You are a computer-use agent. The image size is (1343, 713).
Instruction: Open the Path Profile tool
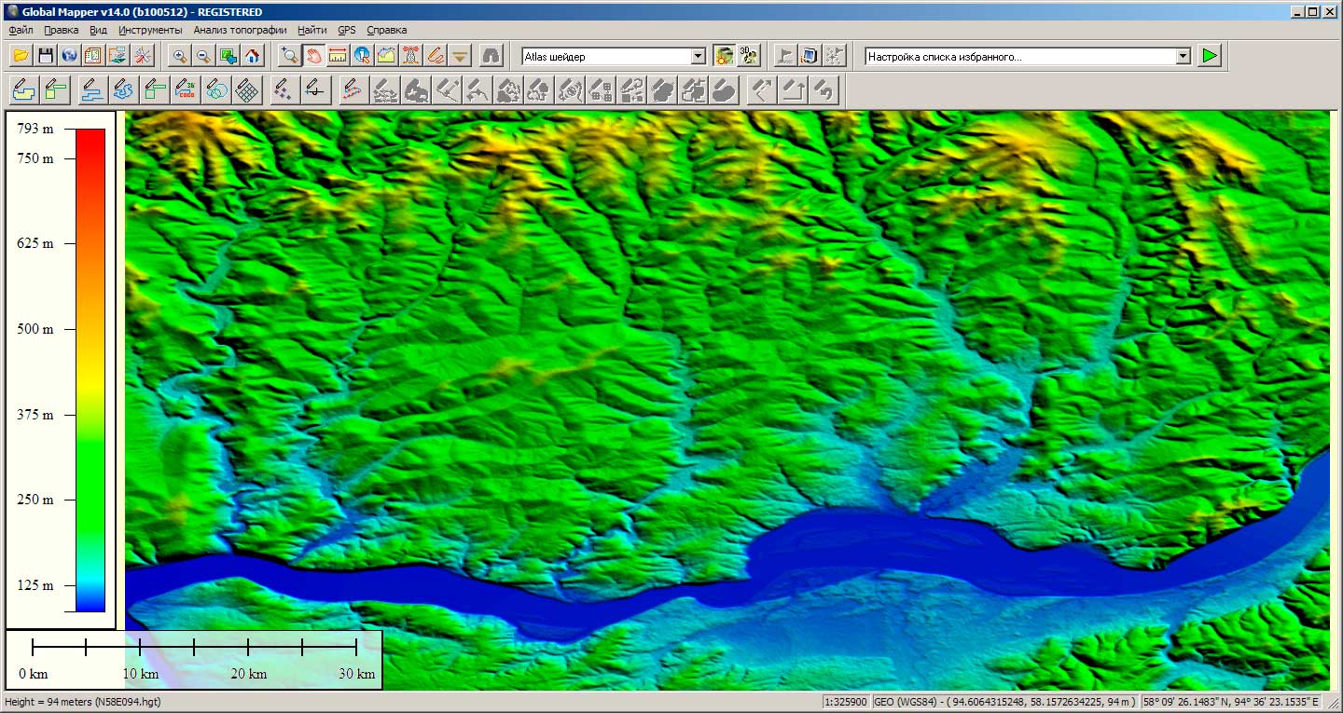(x=387, y=56)
